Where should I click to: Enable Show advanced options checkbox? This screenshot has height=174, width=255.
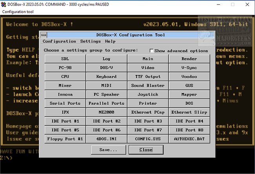151,51
